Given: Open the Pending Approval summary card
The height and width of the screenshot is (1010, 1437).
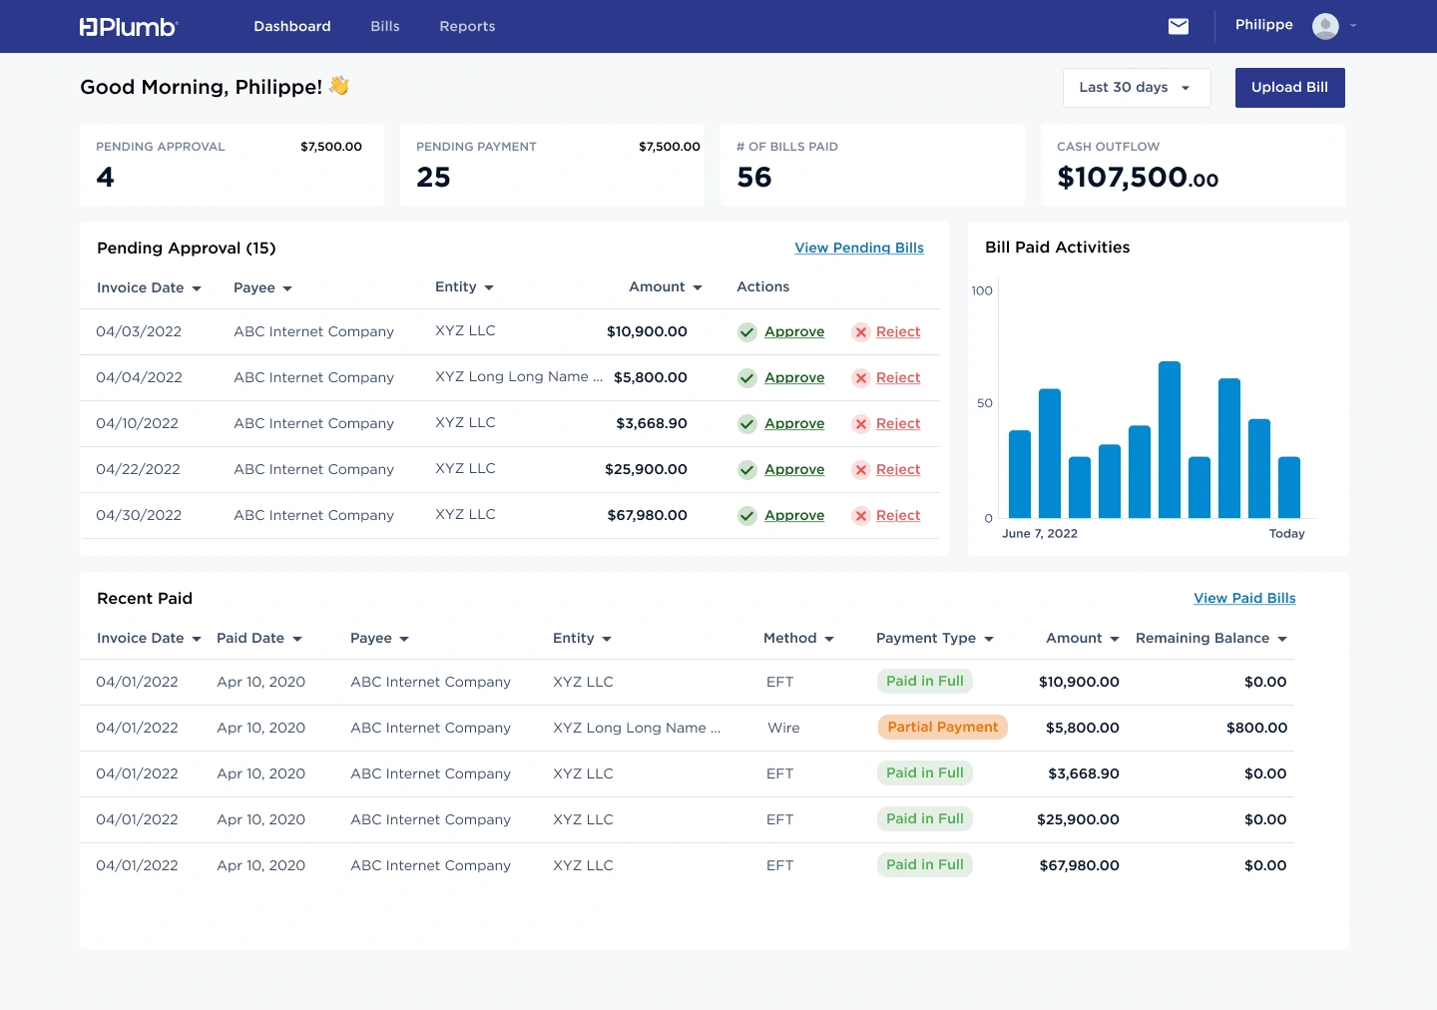Looking at the screenshot, I should 232,165.
